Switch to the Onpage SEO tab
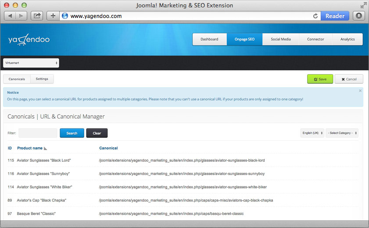The height and width of the screenshot is (228, 369). click(244, 39)
